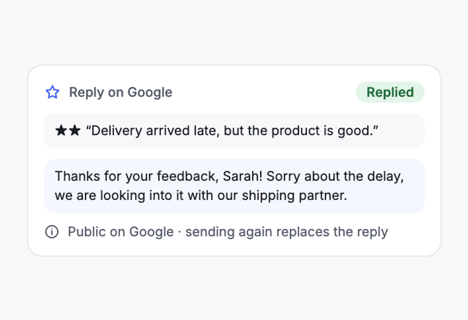Click inside the reply message box
This screenshot has width=468, height=320.
[235, 186]
